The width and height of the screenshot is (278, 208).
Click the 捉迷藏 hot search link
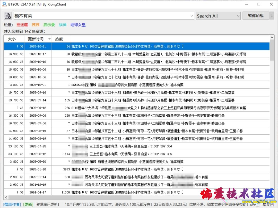click(x=22, y=25)
